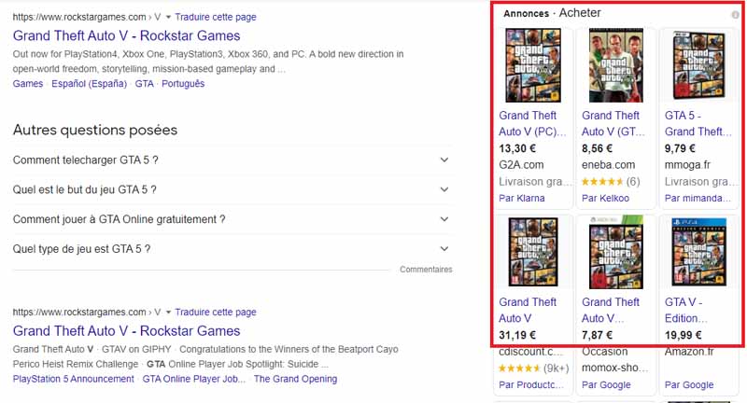This screenshot has height=403, width=747.
Task: Open PlayStation 5 Announcement sitelink
Action: click(x=74, y=379)
